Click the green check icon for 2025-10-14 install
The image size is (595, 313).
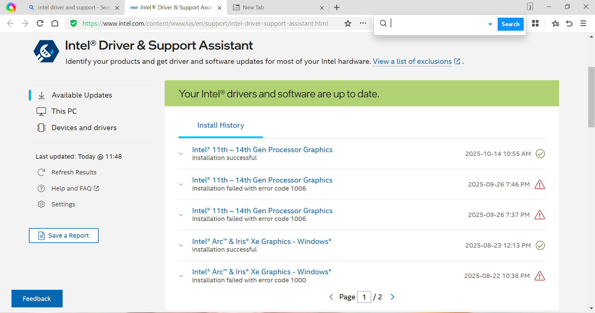pyautogui.click(x=540, y=154)
